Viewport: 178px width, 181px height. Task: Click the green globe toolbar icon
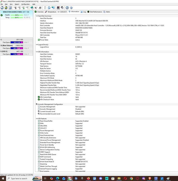(32, 8)
